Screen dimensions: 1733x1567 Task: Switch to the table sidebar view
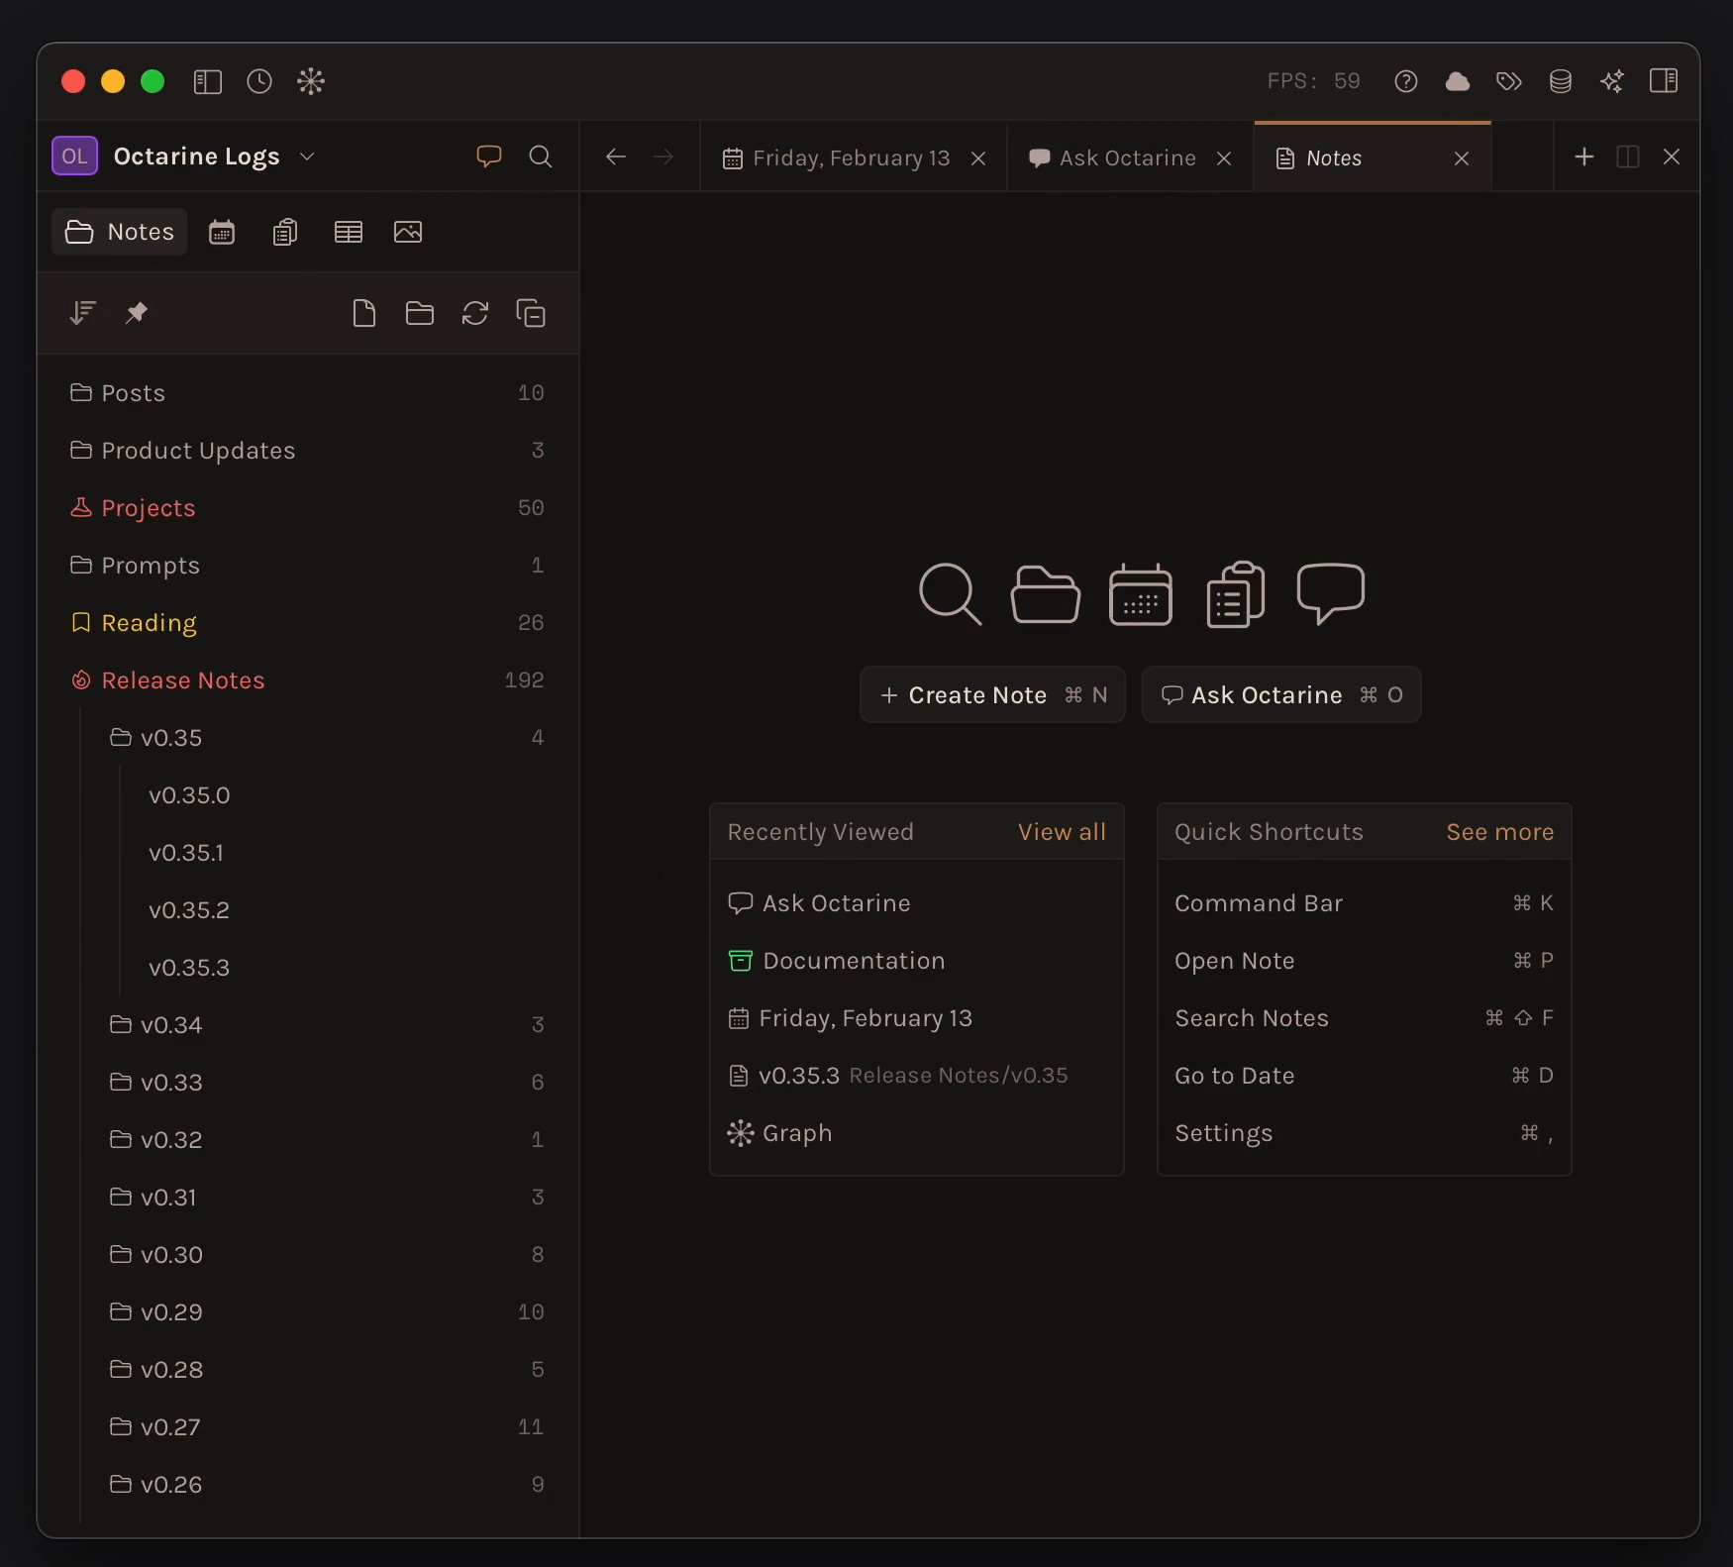tap(349, 232)
